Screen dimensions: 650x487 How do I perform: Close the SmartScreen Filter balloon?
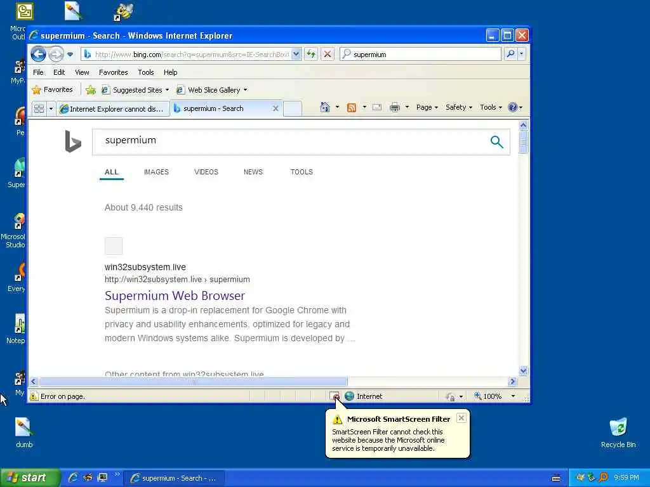click(461, 418)
